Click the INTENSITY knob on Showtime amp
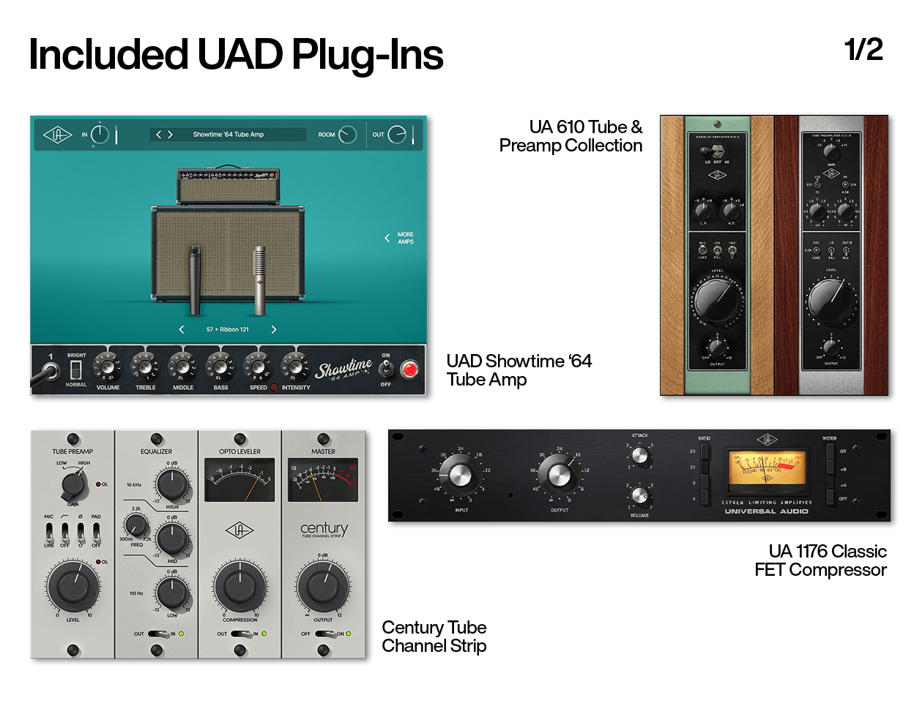Viewport: 914px width, 717px height. point(295,367)
